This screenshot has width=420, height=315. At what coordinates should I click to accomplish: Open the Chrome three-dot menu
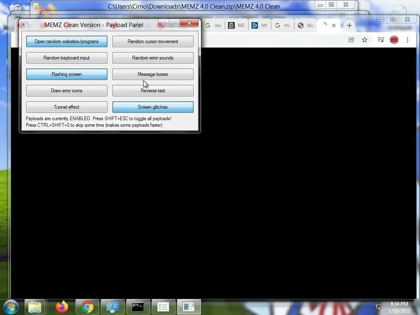[x=407, y=40]
